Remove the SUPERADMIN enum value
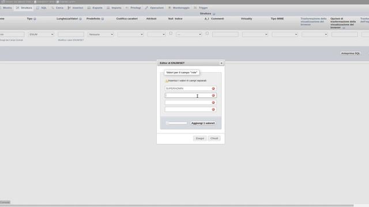 [213, 89]
